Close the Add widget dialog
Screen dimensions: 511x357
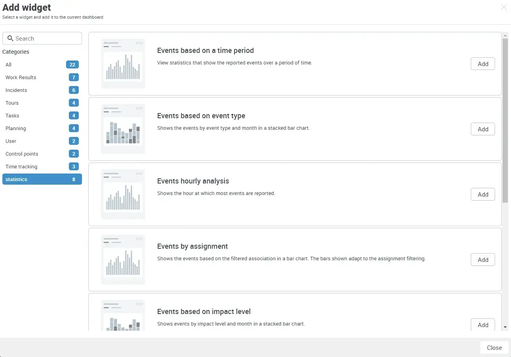[x=494, y=347]
